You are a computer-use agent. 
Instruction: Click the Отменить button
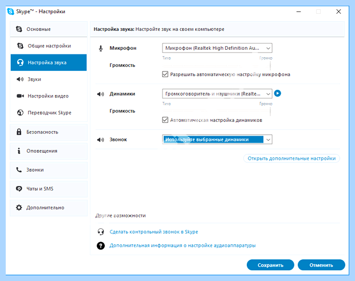point(321,265)
